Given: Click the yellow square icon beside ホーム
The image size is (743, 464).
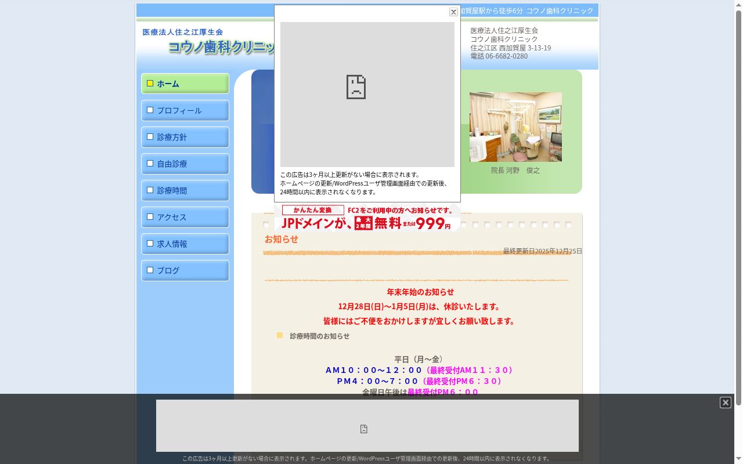Looking at the screenshot, I should click(x=150, y=84).
